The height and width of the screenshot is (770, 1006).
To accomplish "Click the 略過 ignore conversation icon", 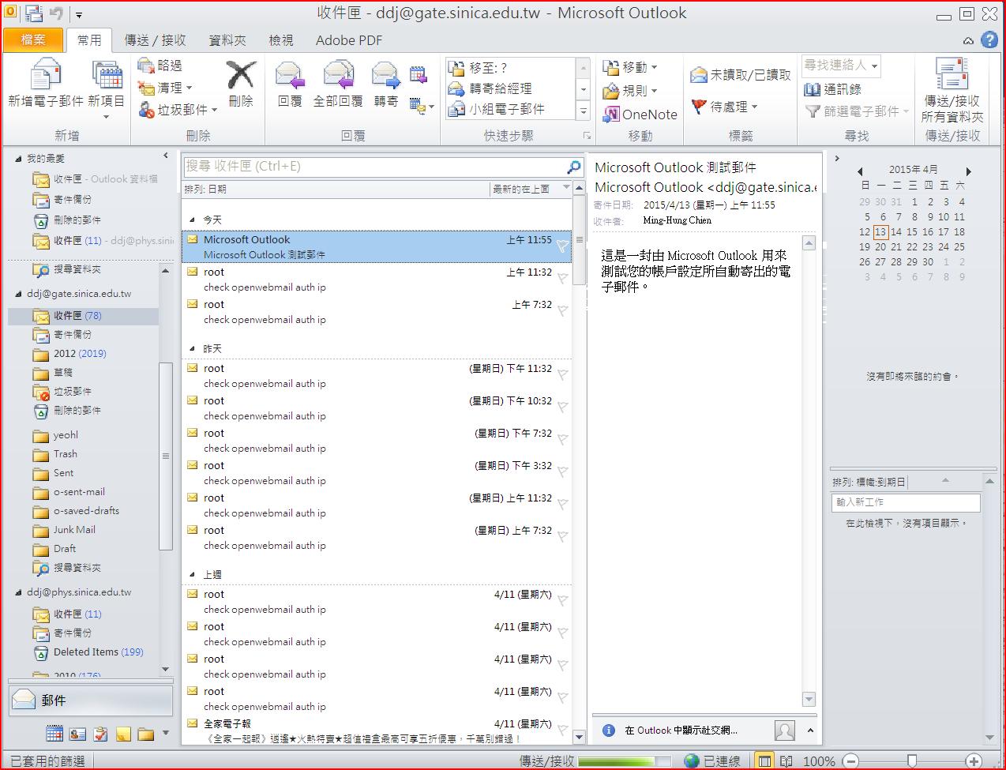I will [146, 66].
